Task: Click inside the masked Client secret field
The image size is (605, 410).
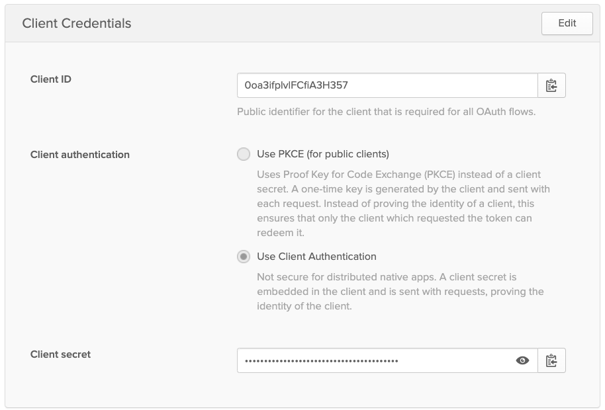Action: tap(450, 360)
